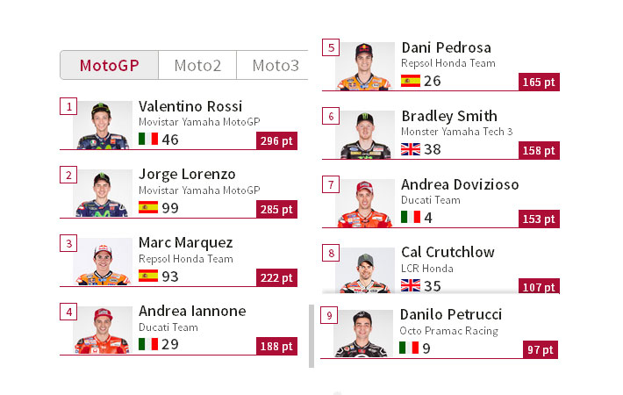Open Andrea Iannone's name link

tap(192, 311)
